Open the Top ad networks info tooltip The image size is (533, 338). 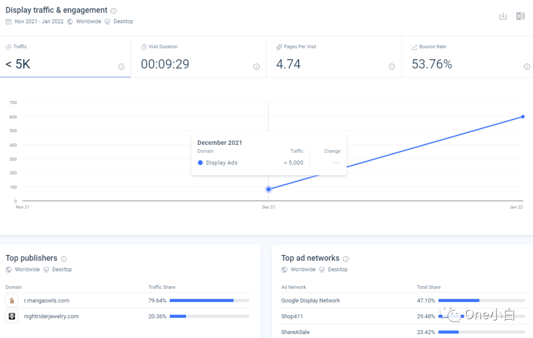346,259
